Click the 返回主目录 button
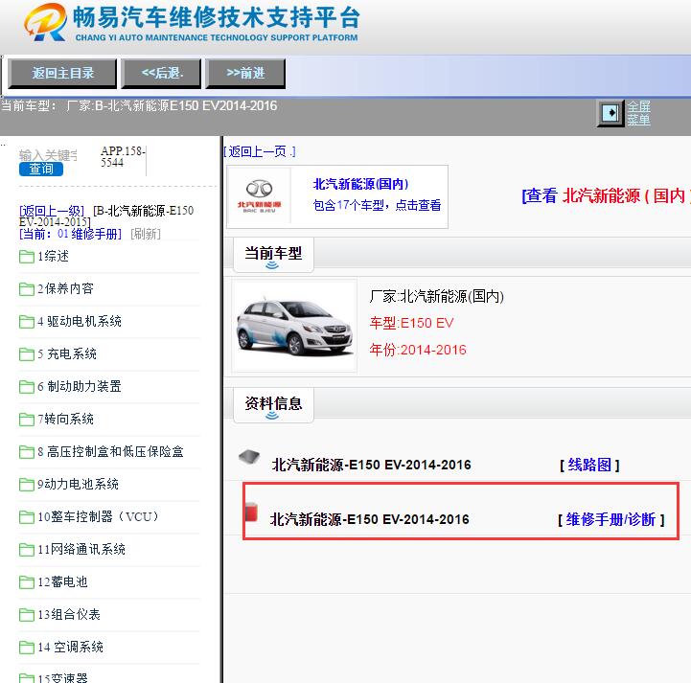The height and width of the screenshot is (683, 691). 62,74
